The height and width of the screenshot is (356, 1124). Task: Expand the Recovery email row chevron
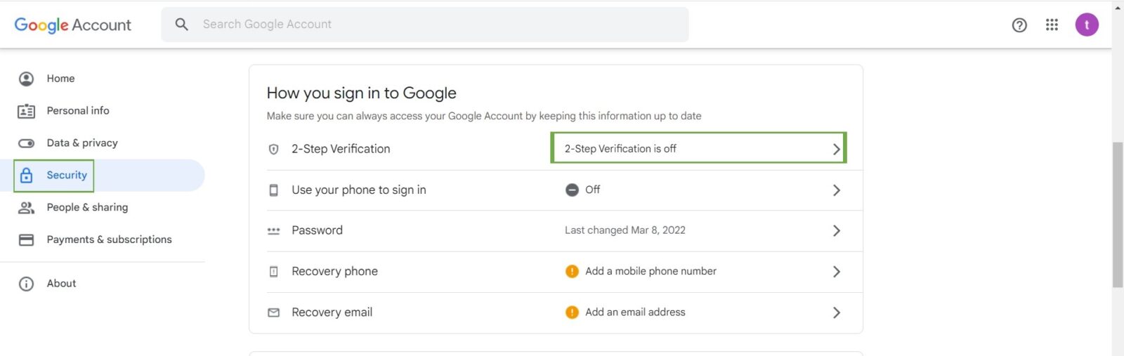click(x=836, y=312)
